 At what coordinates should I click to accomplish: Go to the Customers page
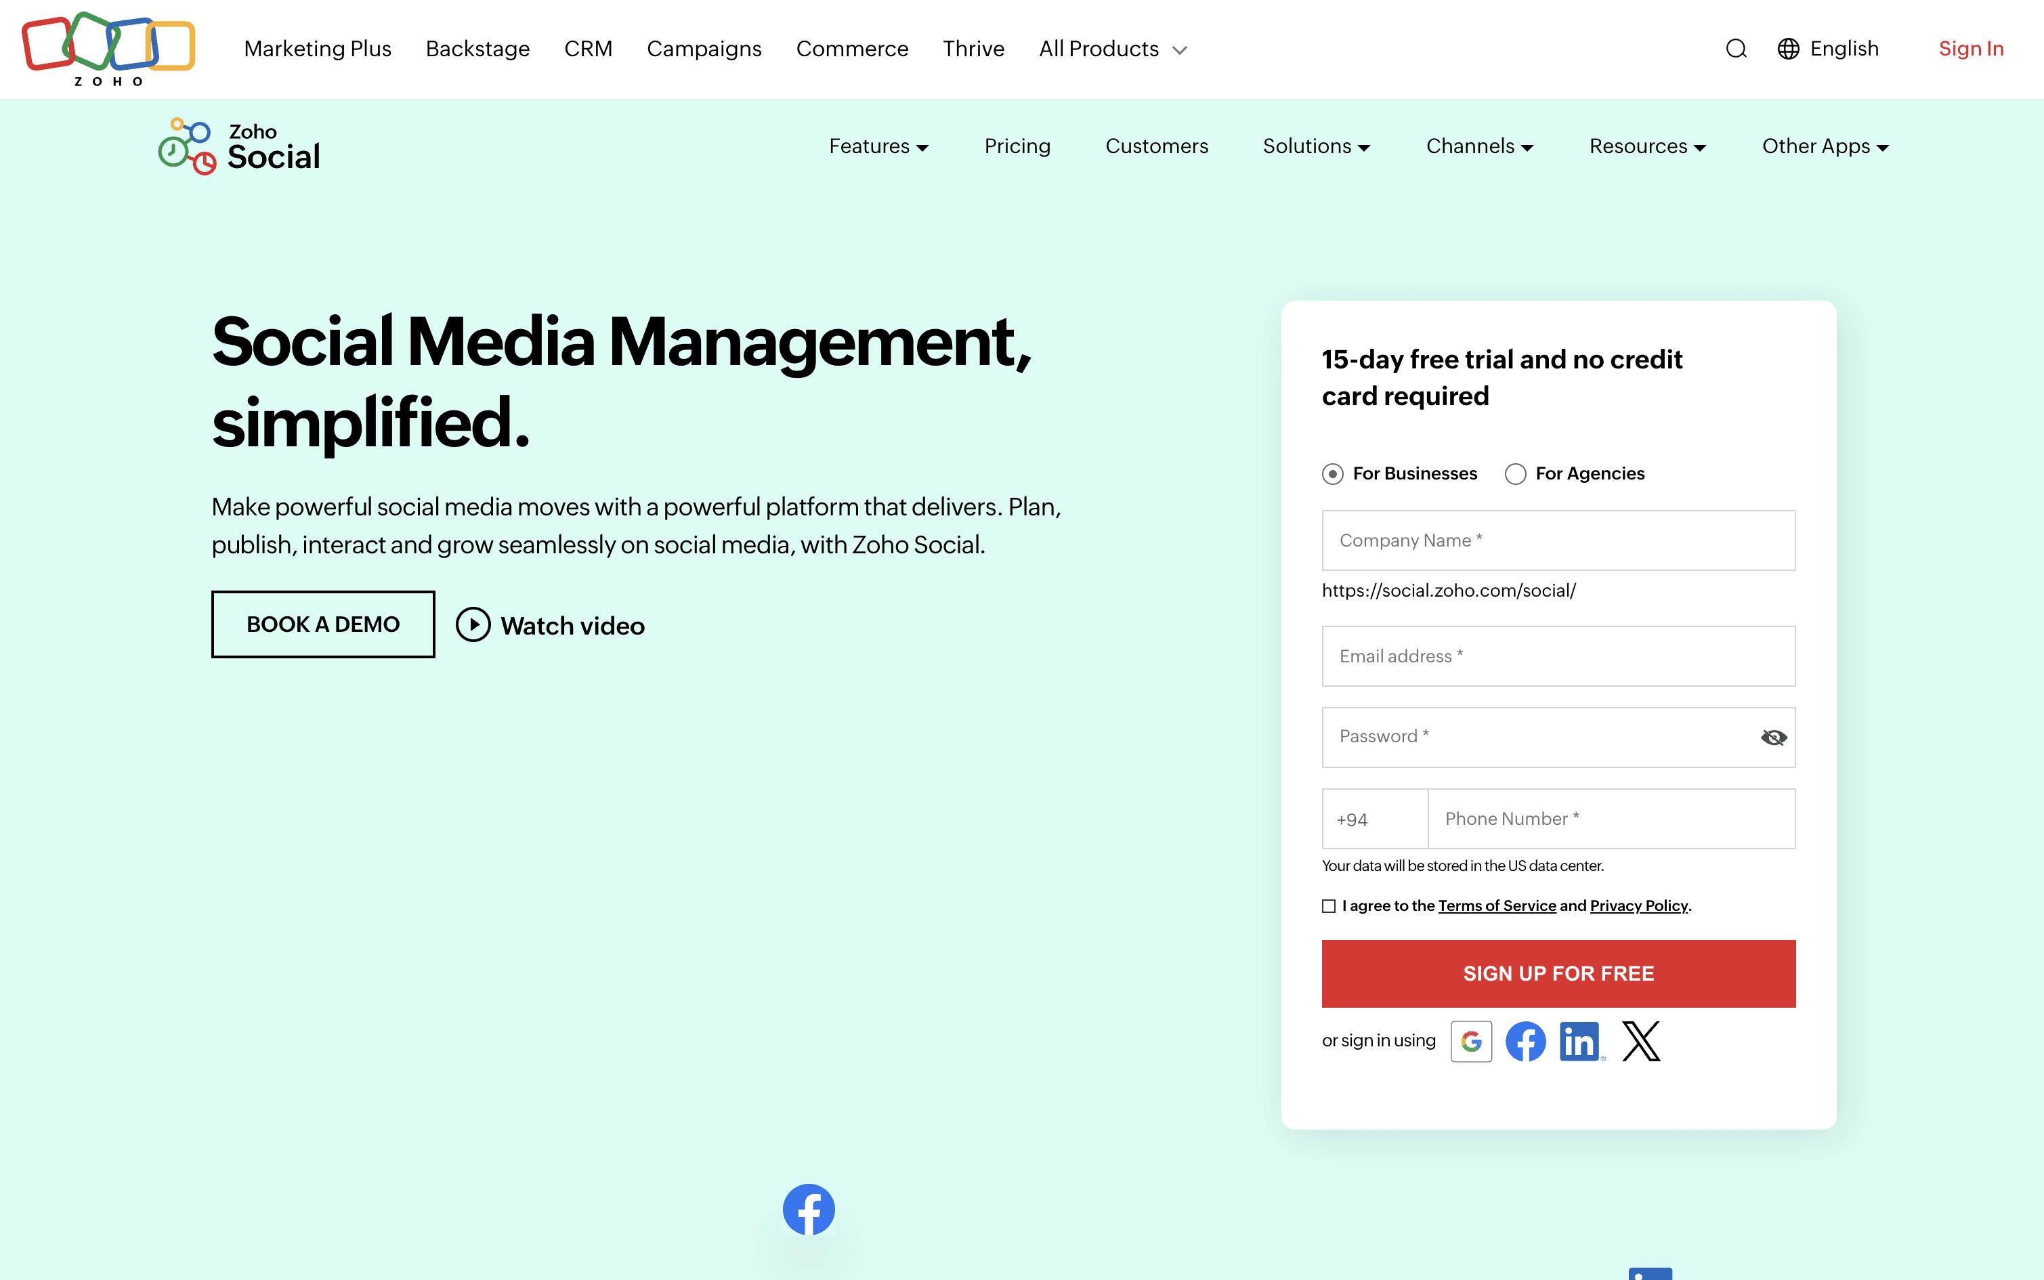point(1156,146)
